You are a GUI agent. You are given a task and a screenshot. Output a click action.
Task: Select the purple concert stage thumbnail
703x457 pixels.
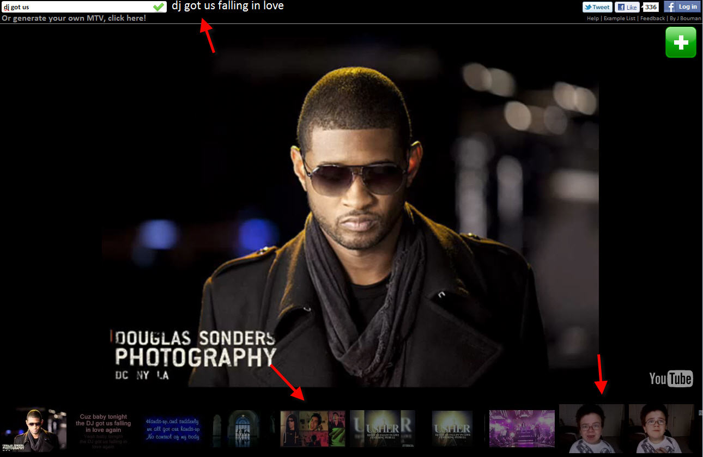pyautogui.click(x=522, y=429)
